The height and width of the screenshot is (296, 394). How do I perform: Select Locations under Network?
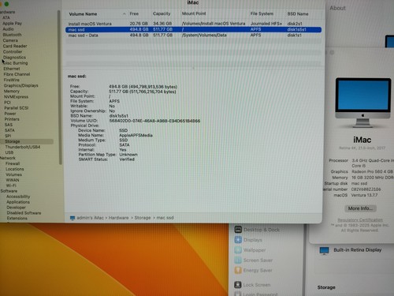click(x=15, y=169)
